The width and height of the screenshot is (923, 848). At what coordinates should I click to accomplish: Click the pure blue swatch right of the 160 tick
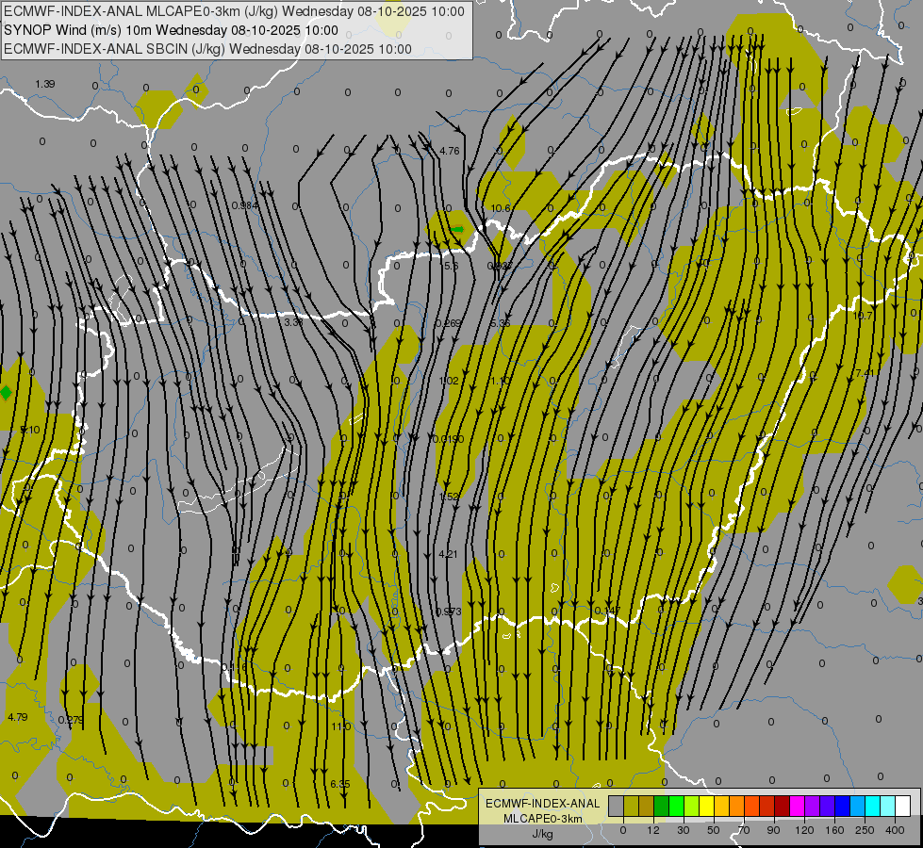[842, 807]
